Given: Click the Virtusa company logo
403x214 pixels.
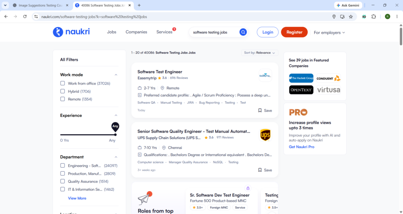Looking at the screenshot, I should pyautogui.click(x=329, y=90).
